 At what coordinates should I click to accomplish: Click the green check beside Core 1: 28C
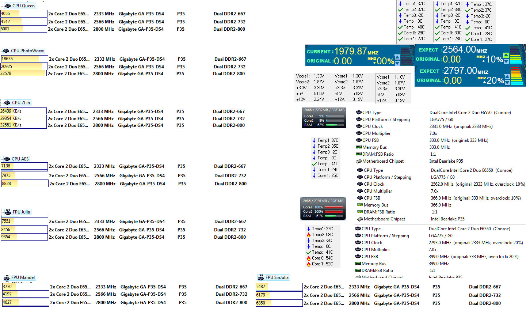coord(437,39)
